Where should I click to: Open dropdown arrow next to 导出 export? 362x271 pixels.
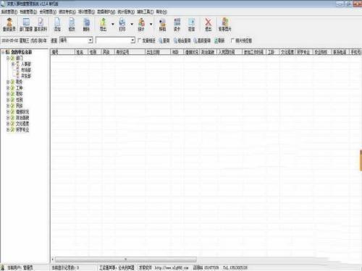coord(113,24)
